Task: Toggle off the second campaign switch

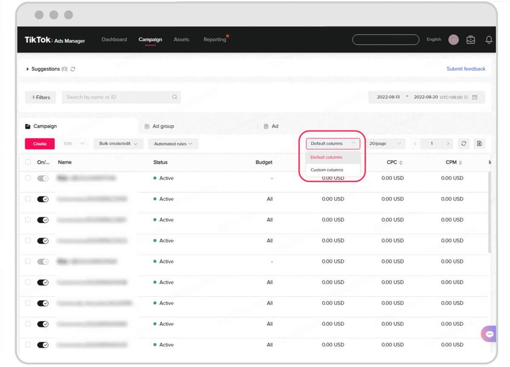Action: click(43, 199)
